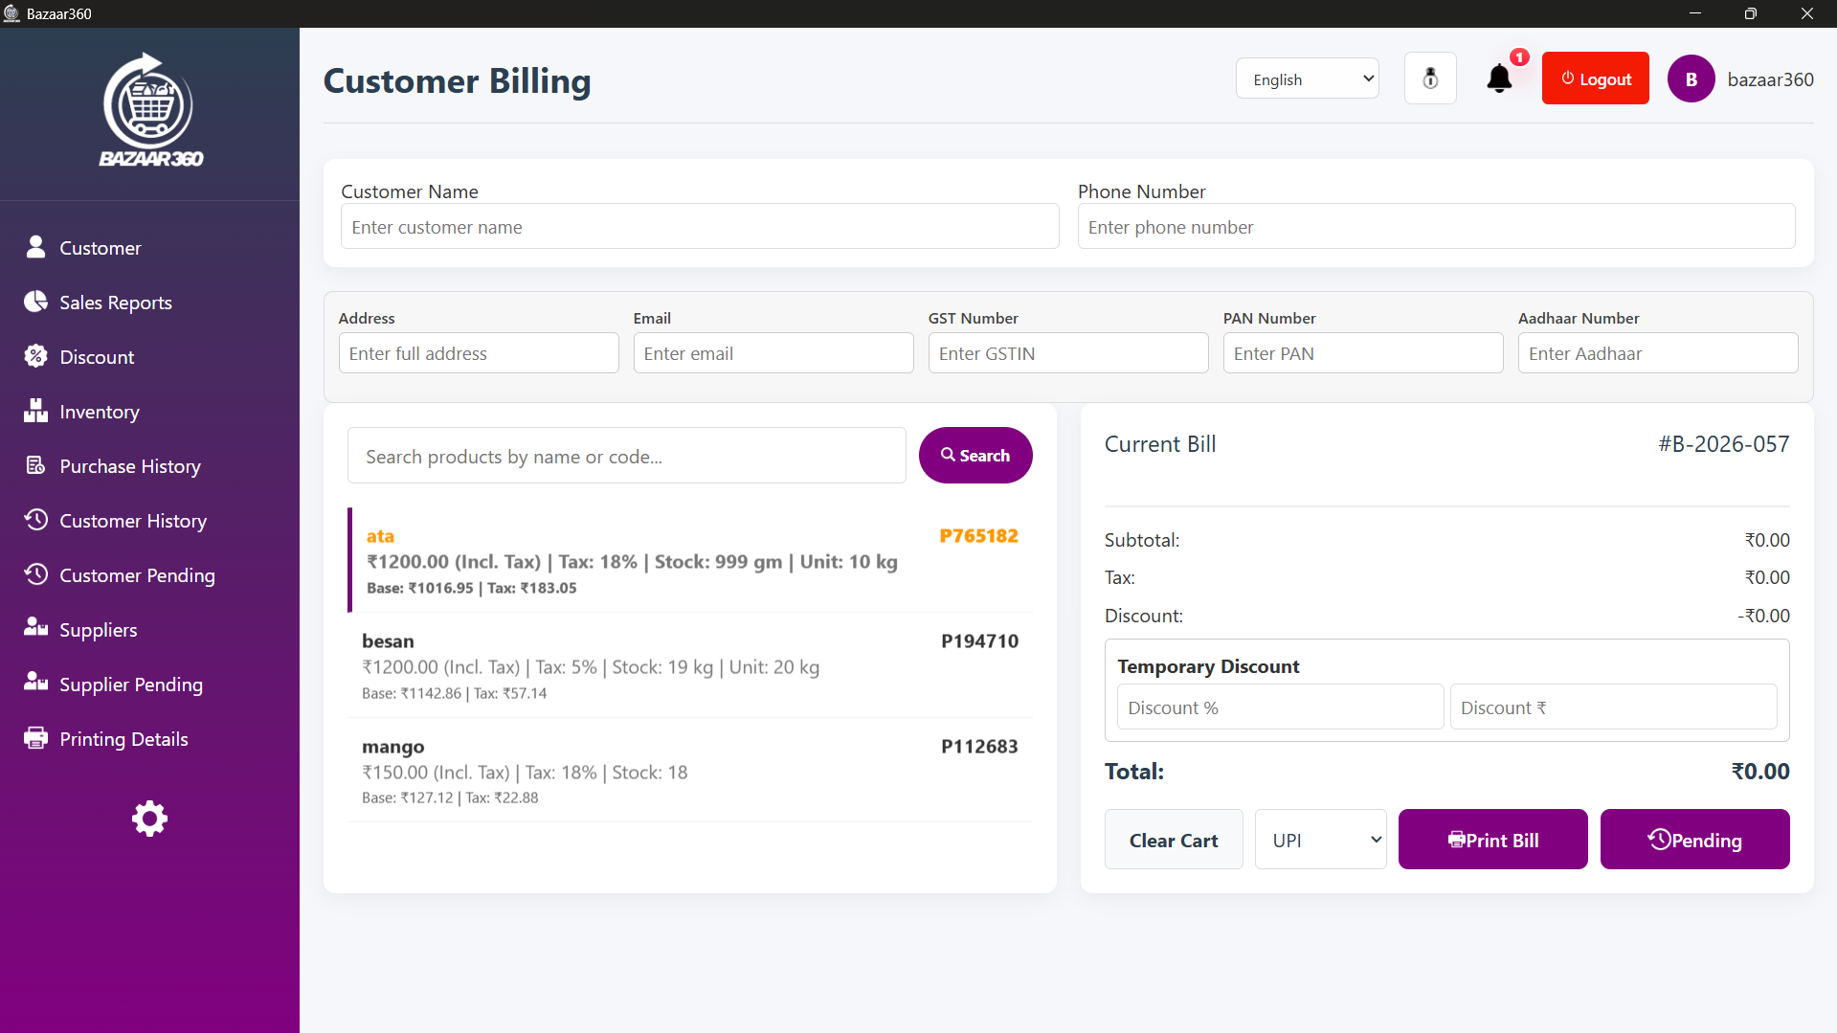Focus the Customer Name input field
1837x1033 pixels.
pyautogui.click(x=700, y=227)
